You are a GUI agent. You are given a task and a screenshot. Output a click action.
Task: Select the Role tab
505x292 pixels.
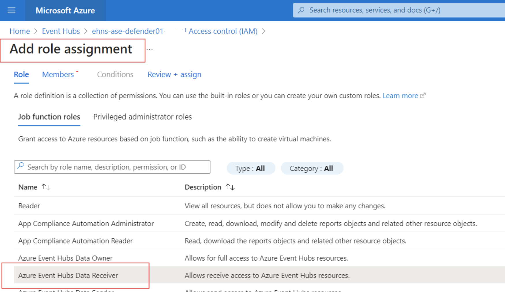[21, 75]
